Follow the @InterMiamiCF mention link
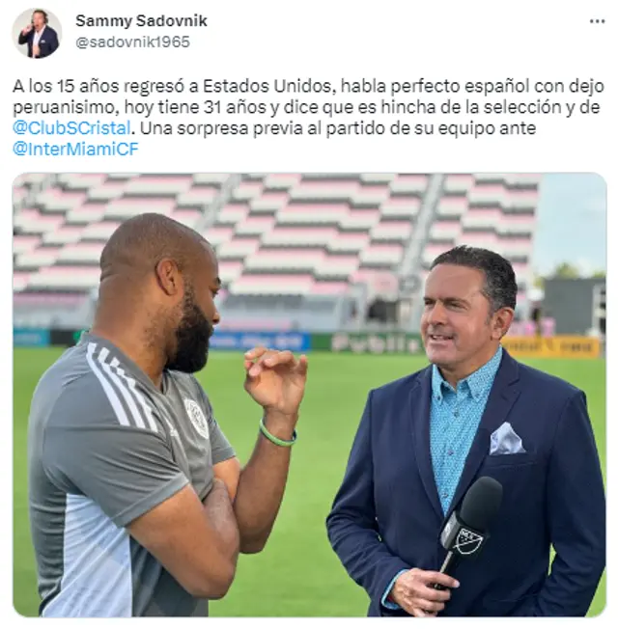This screenshot has width=618, height=629. 75,150
